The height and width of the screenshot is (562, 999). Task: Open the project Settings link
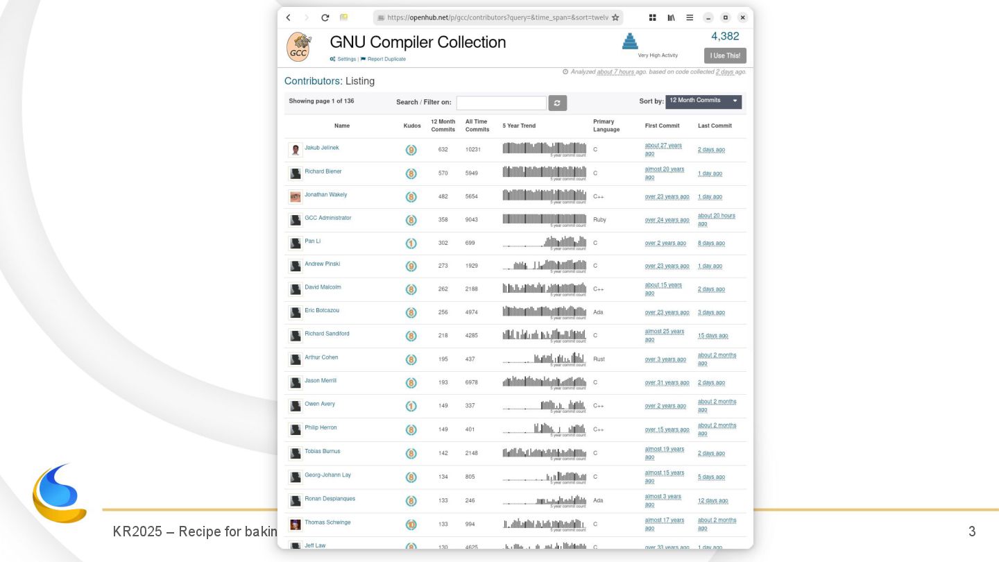[x=343, y=59]
